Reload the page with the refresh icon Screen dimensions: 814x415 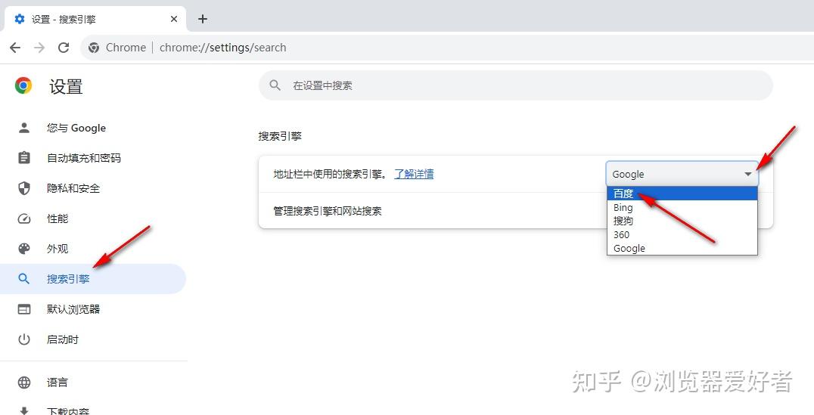[64, 48]
